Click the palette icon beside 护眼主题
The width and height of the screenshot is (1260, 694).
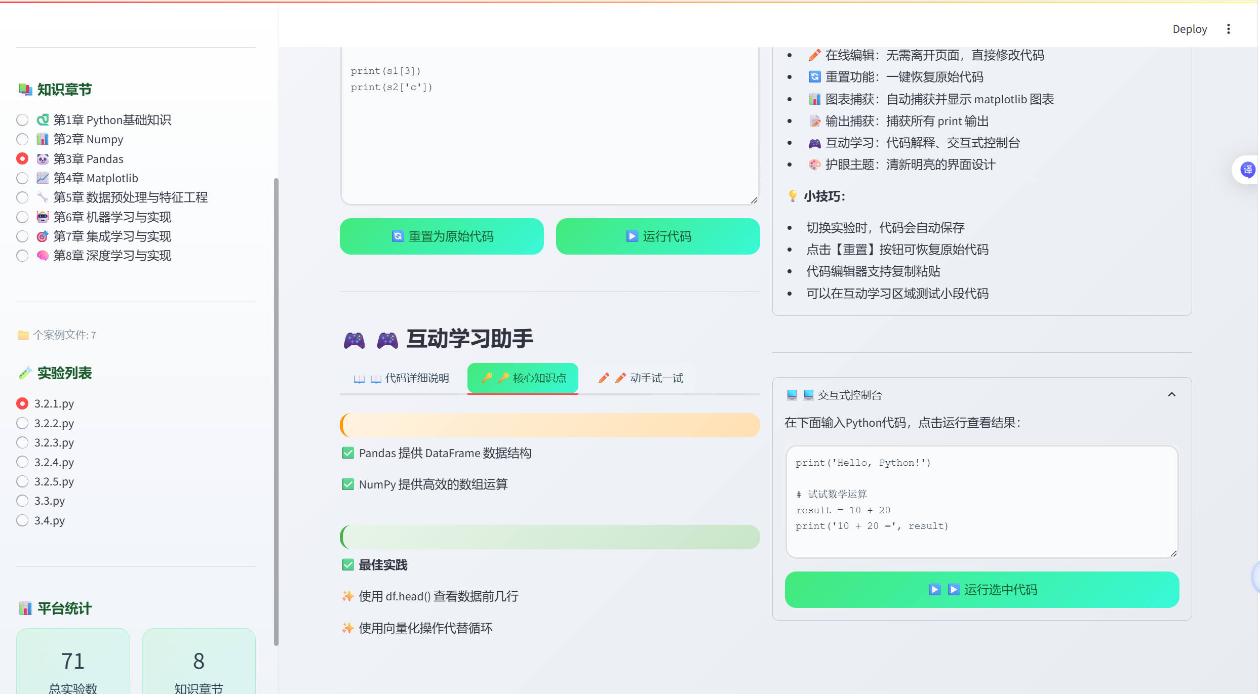pos(814,165)
